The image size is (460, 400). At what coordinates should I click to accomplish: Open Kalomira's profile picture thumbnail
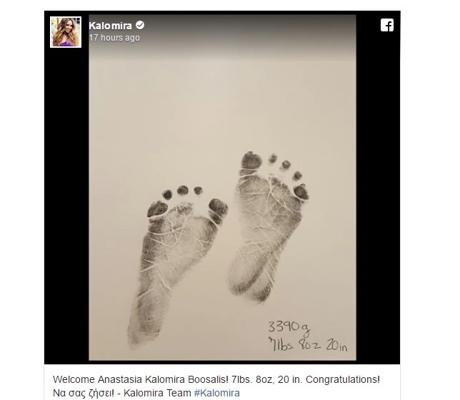pos(66,32)
